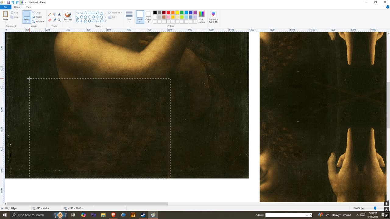Choose the green color swatch
Image resolution: width=390 pixels, height=219 pixels.
click(x=182, y=12)
